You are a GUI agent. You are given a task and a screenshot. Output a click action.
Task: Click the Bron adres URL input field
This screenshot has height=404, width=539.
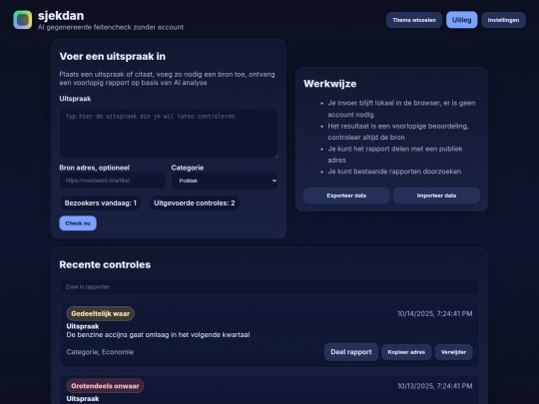(113, 181)
